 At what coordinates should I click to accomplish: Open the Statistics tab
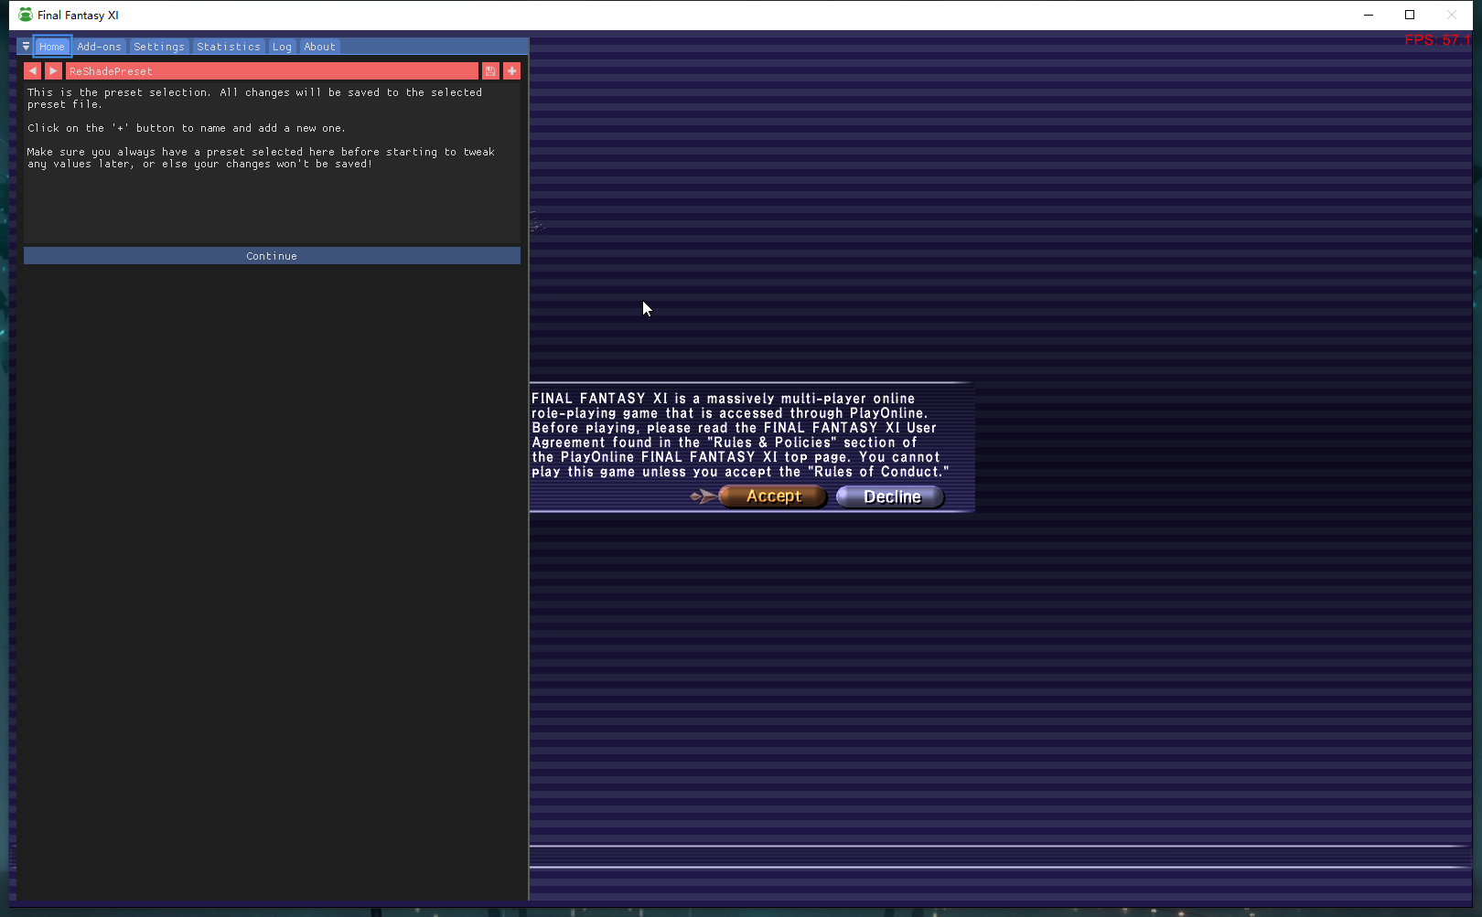228,47
